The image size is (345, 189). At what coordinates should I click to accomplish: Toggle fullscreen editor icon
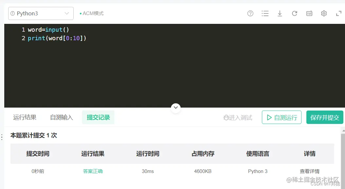point(339,14)
